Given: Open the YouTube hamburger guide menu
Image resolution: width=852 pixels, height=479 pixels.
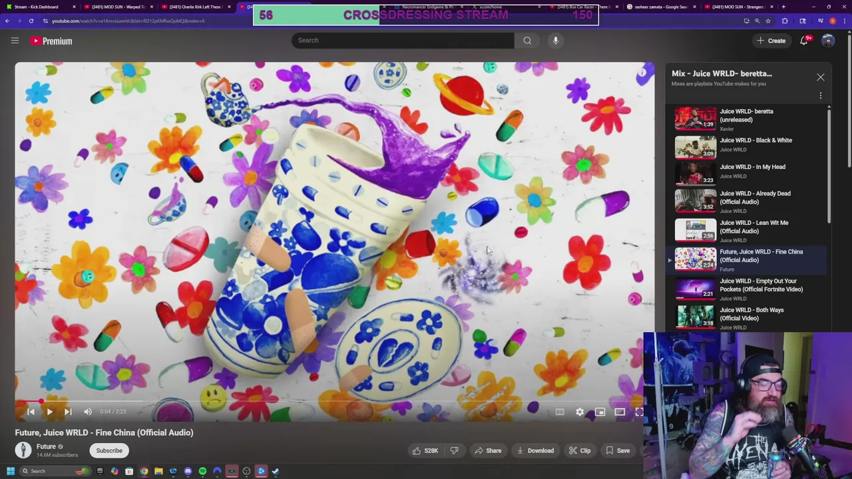Looking at the screenshot, I should 15,41.
